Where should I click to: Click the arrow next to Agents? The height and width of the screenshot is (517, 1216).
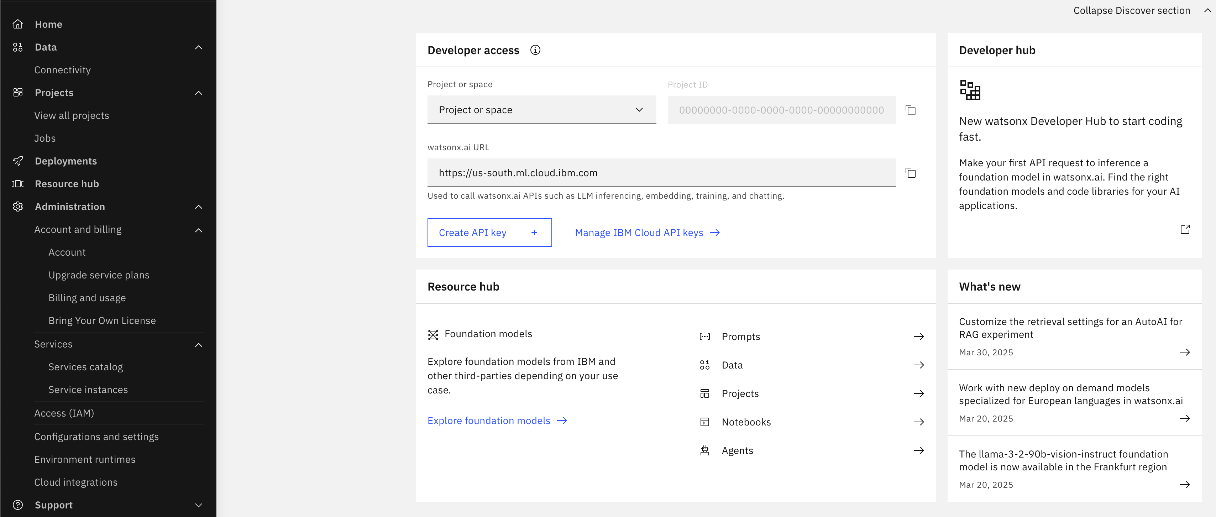(919, 450)
